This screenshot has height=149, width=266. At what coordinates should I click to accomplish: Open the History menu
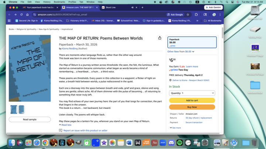[x=47, y=2]
